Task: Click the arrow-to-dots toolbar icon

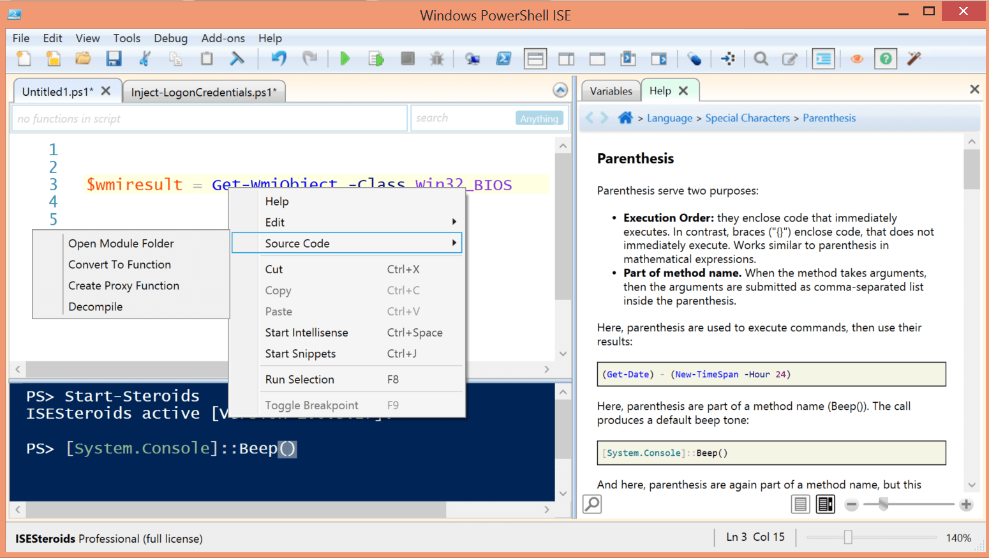Action: pyautogui.click(x=728, y=59)
